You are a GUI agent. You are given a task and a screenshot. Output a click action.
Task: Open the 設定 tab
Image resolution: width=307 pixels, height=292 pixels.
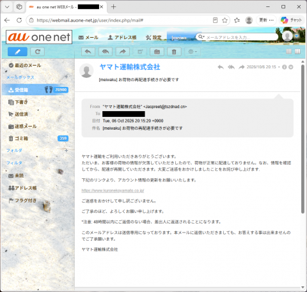tap(153, 38)
